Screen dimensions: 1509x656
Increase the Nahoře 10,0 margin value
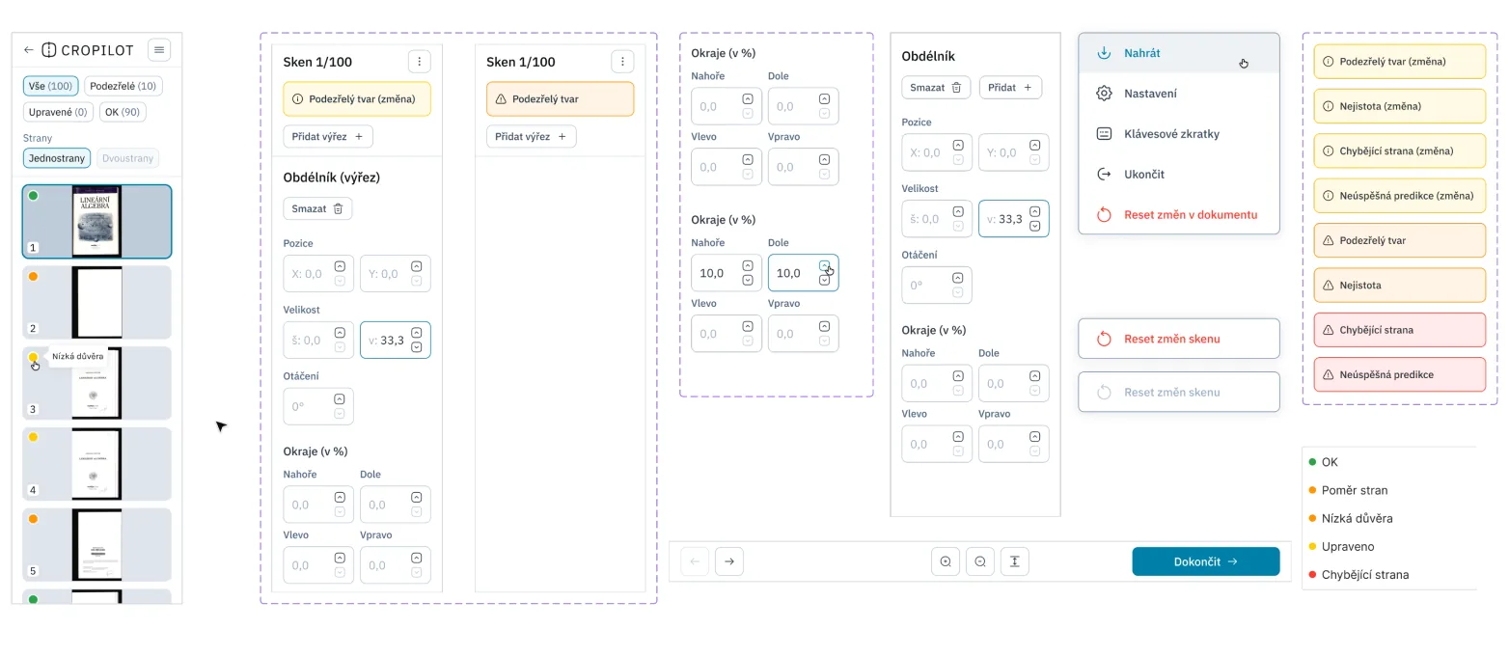pos(748,265)
